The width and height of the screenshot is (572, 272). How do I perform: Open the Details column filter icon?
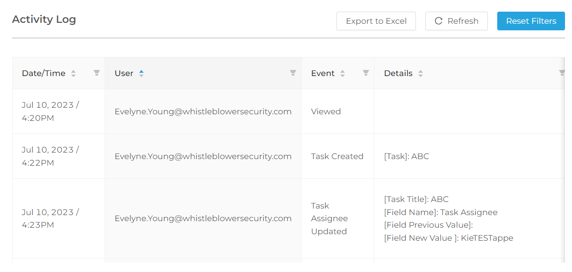562,73
